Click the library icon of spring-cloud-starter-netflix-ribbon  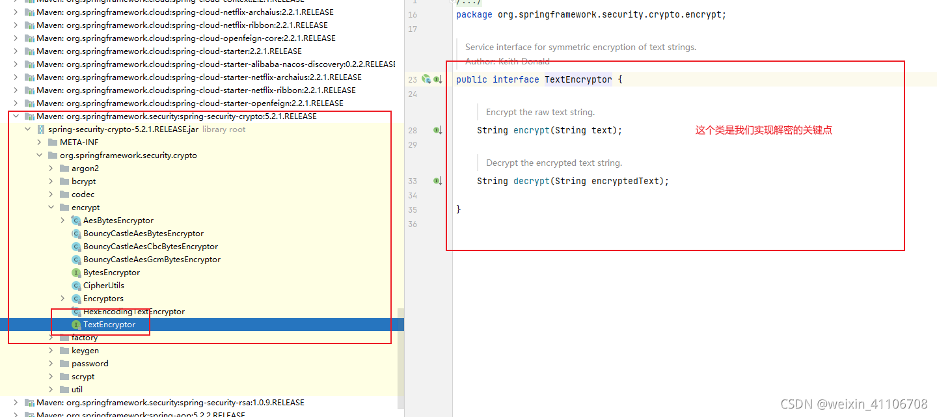29,90
